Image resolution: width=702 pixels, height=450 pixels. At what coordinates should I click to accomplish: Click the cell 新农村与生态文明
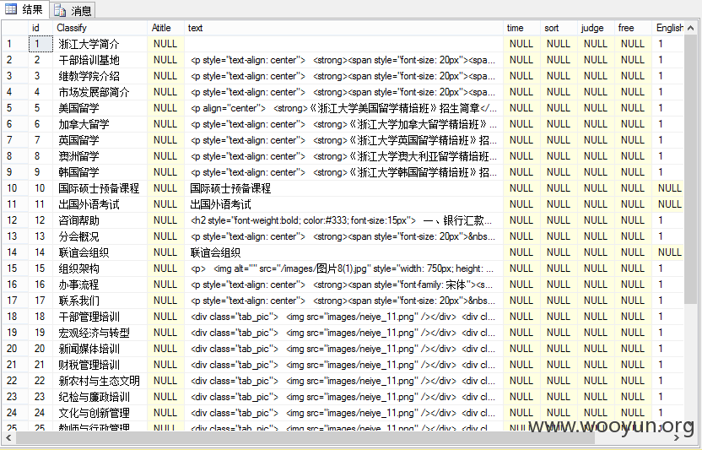click(x=100, y=381)
